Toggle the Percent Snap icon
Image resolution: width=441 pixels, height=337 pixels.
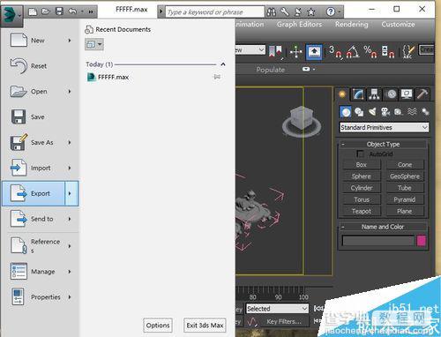pyautogui.click(x=370, y=52)
